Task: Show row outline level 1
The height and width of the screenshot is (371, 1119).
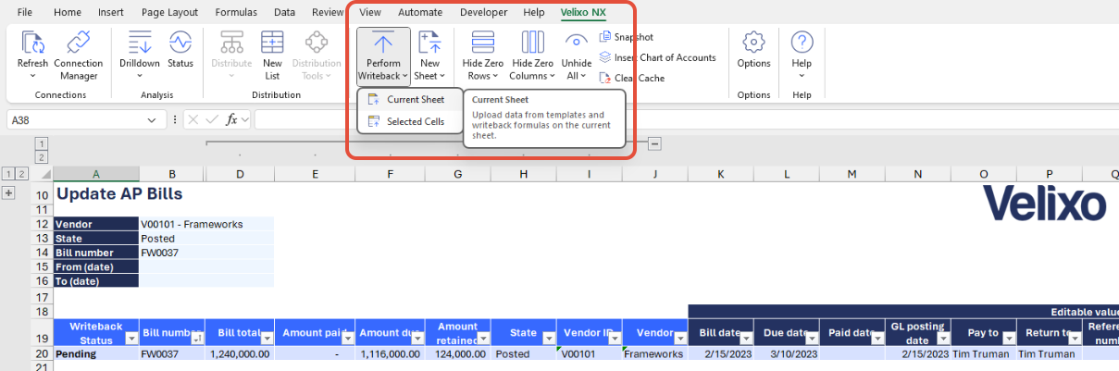Action: point(8,173)
